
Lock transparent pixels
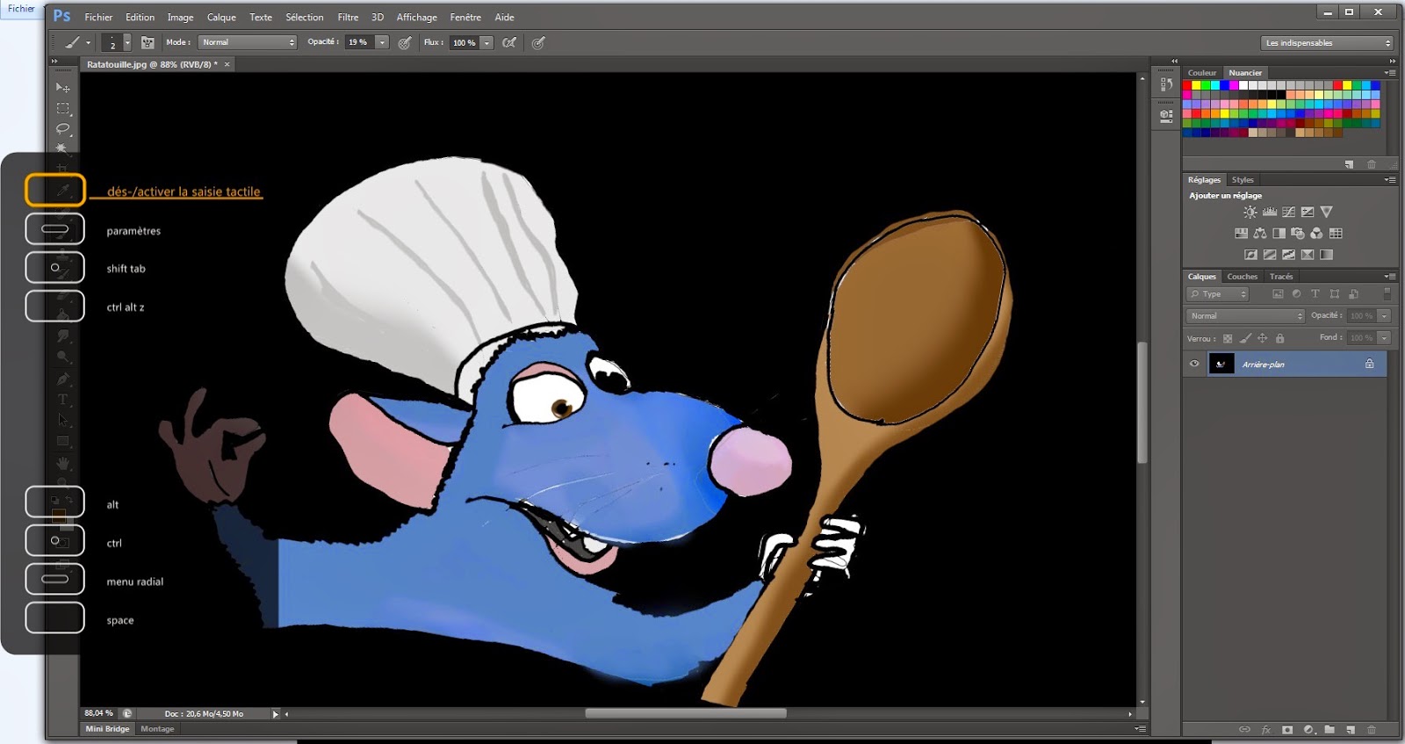pyautogui.click(x=1228, y=338)
